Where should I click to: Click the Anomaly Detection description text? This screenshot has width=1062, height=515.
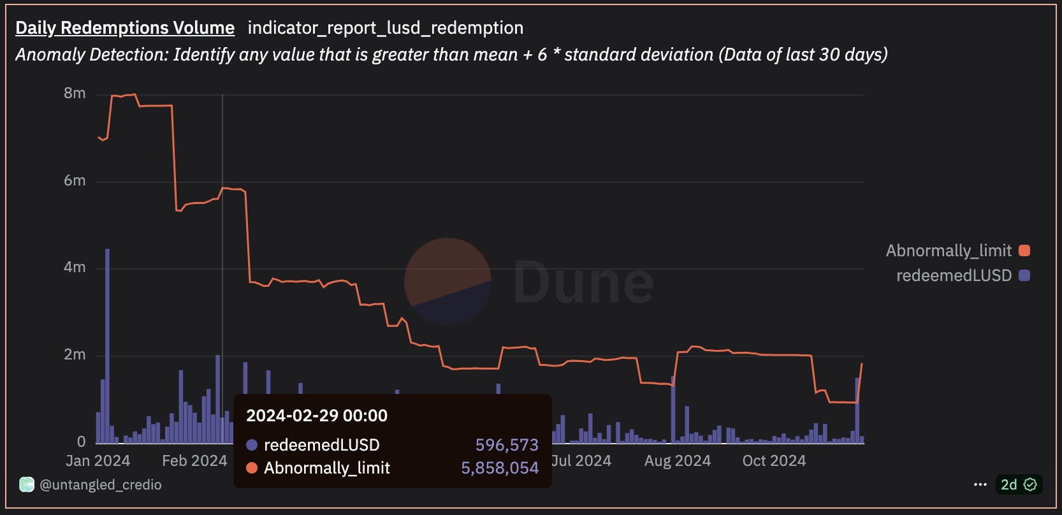tap(451, 55)
